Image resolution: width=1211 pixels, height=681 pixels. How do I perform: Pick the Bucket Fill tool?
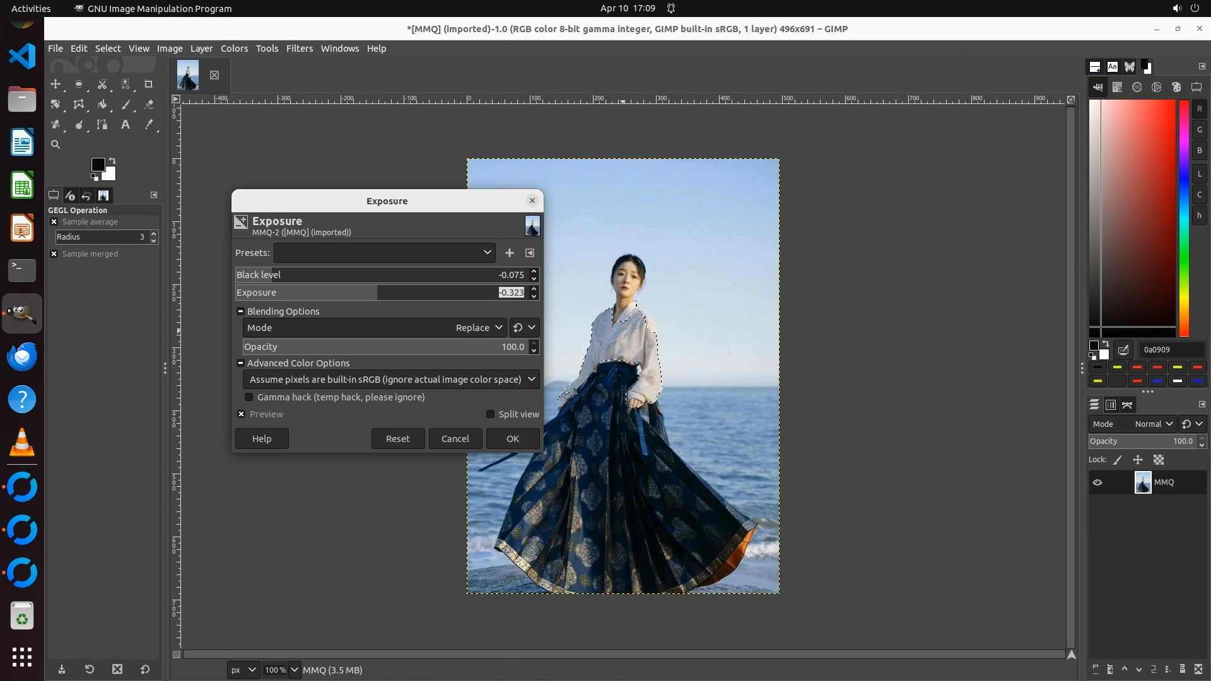102,104
